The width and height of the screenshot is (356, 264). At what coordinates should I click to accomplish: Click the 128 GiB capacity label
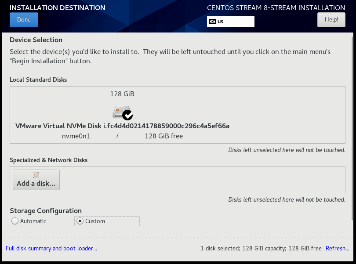coord(122,94)
